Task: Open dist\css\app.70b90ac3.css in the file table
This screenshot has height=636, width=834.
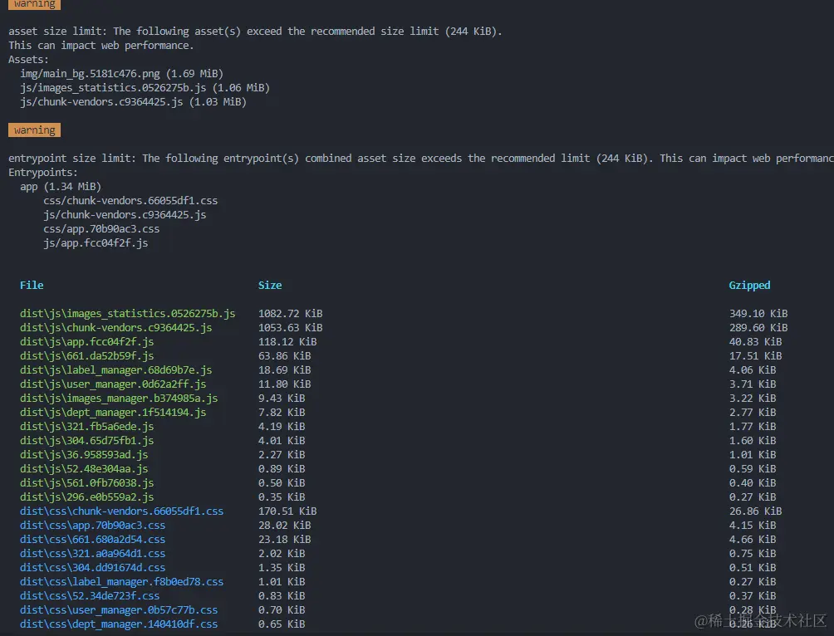Action: click(92, 526)
